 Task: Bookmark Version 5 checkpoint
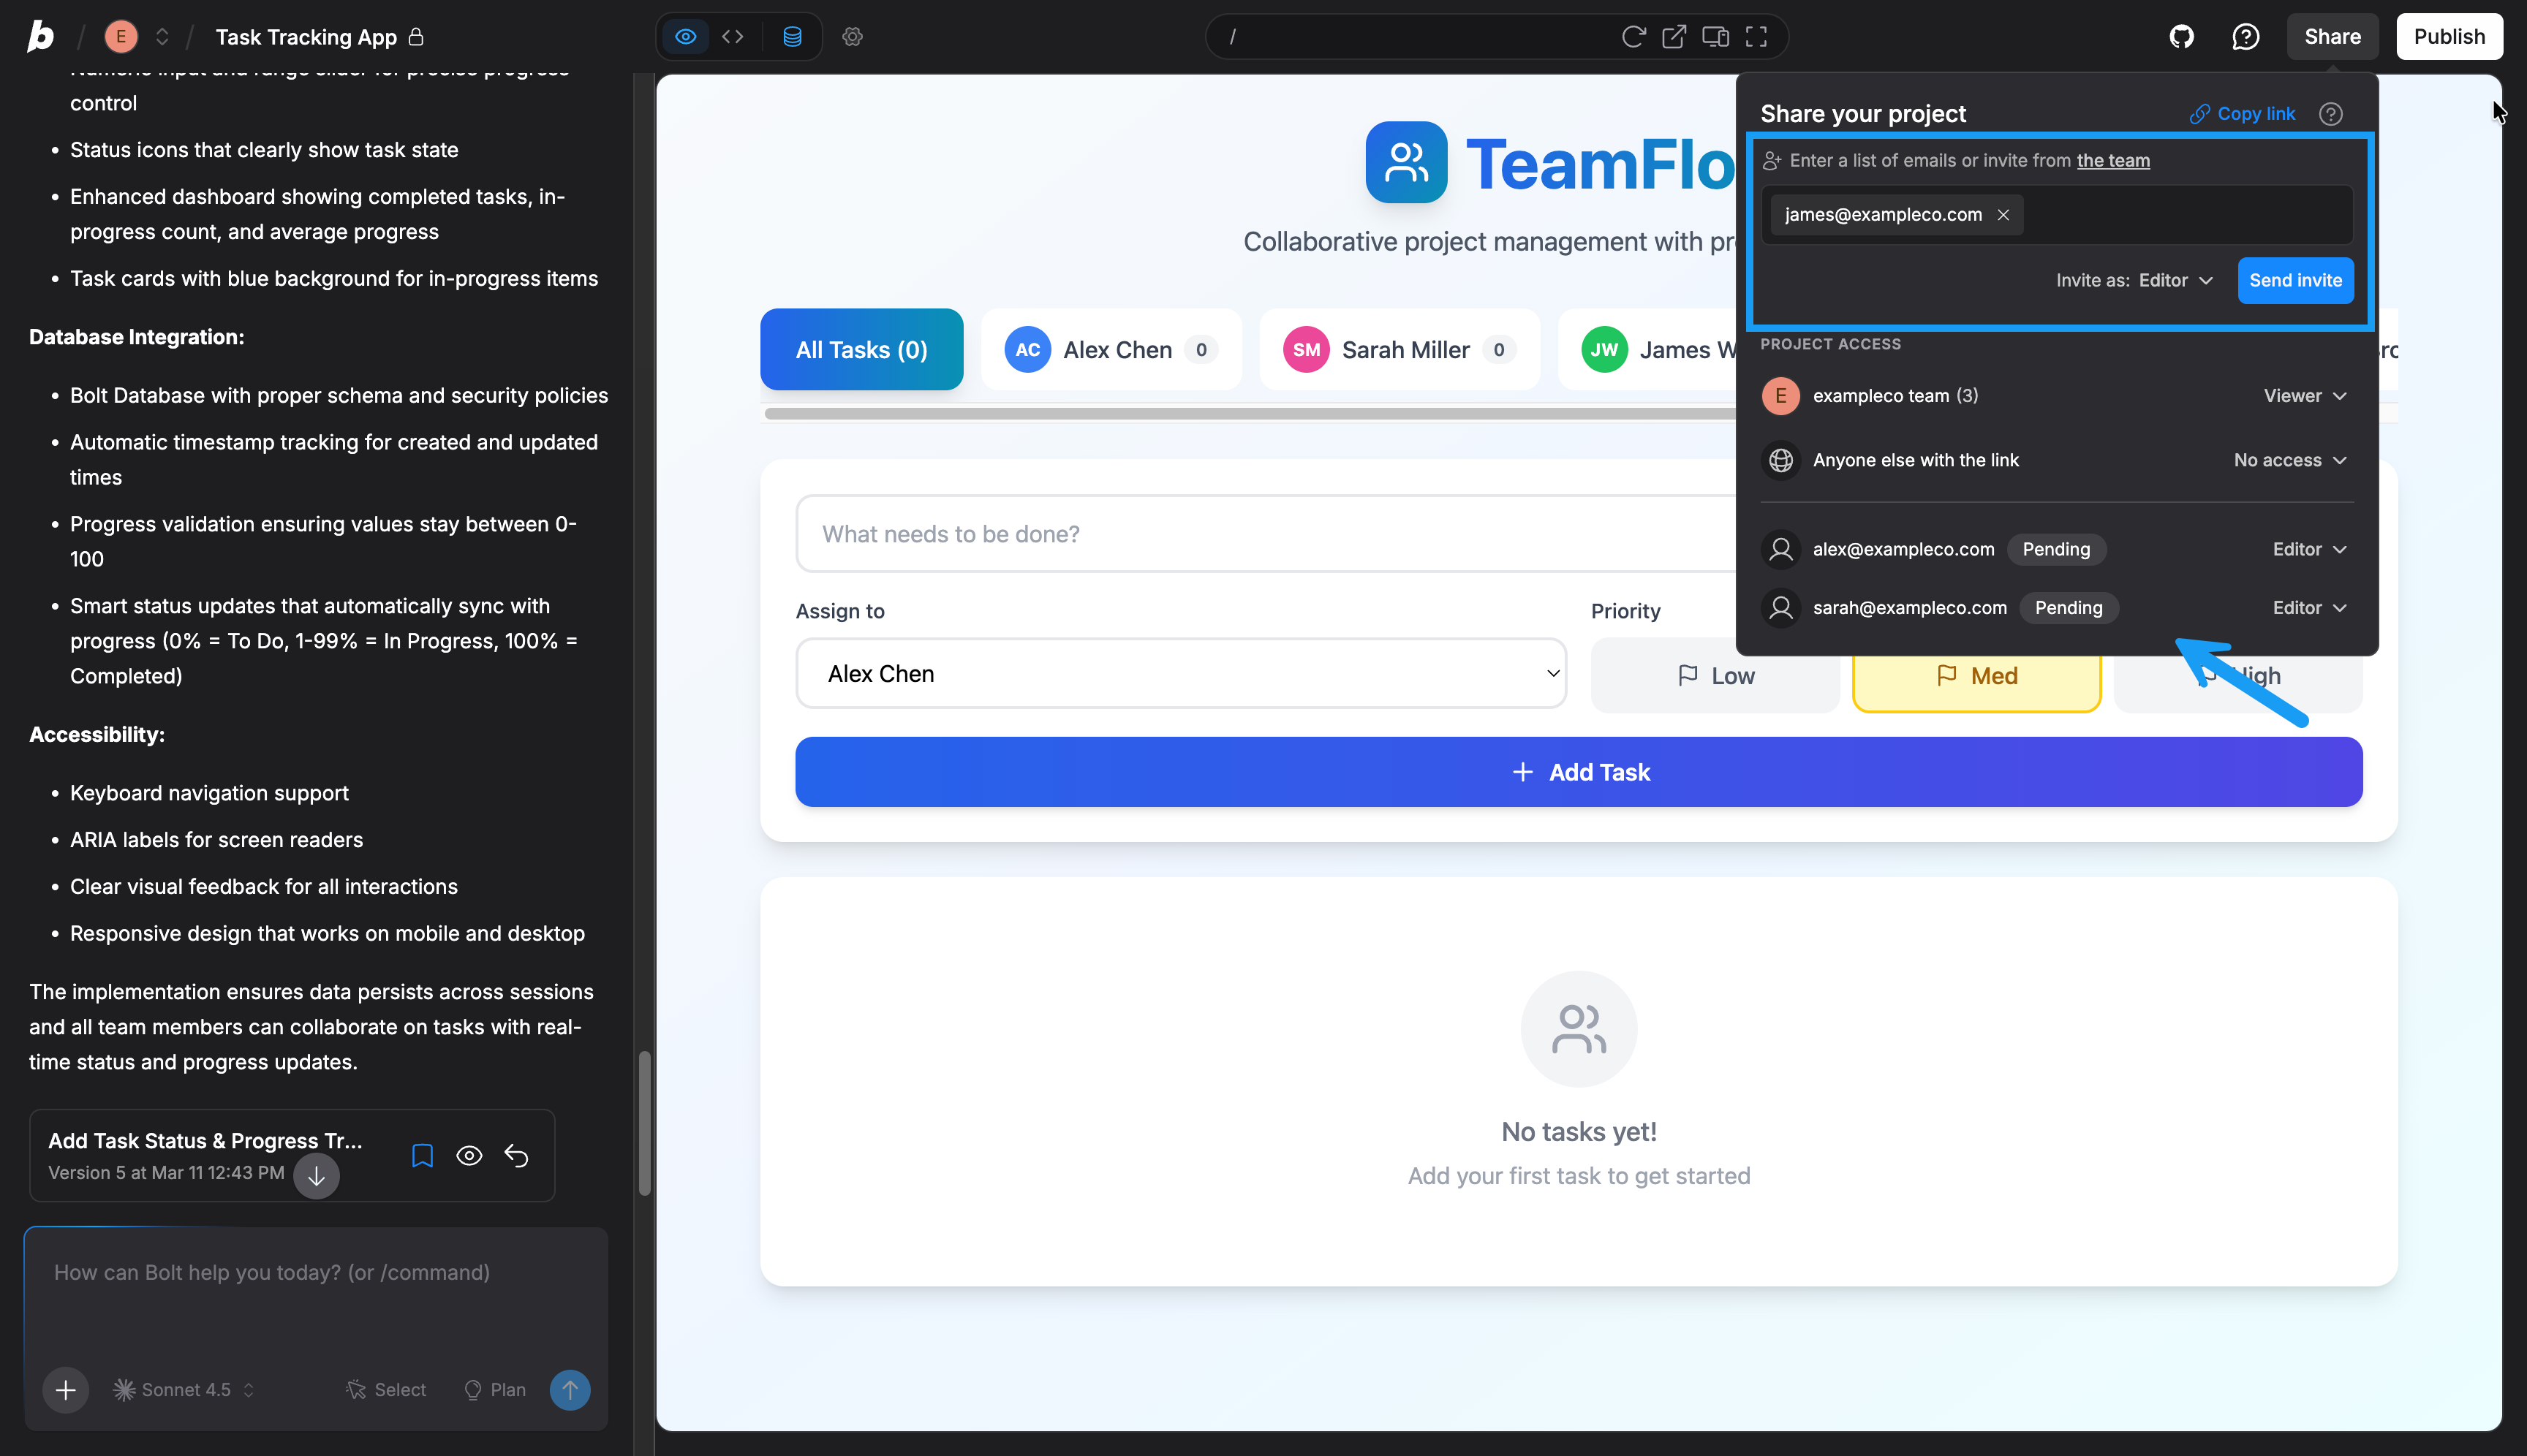coord(422,1156)
